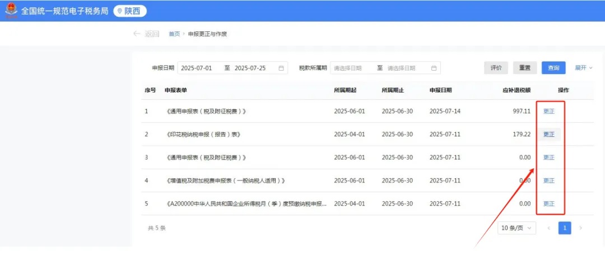Viewport: 605px width, 264px height.
Task: Go back using the 返回 arrow
Action: (x=146, y=34)
